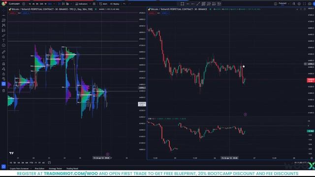The width and height of the screenshot is (315, 177).
Task: Click the CVD indicator label in lower pane
Action: [x=150, y=119]
